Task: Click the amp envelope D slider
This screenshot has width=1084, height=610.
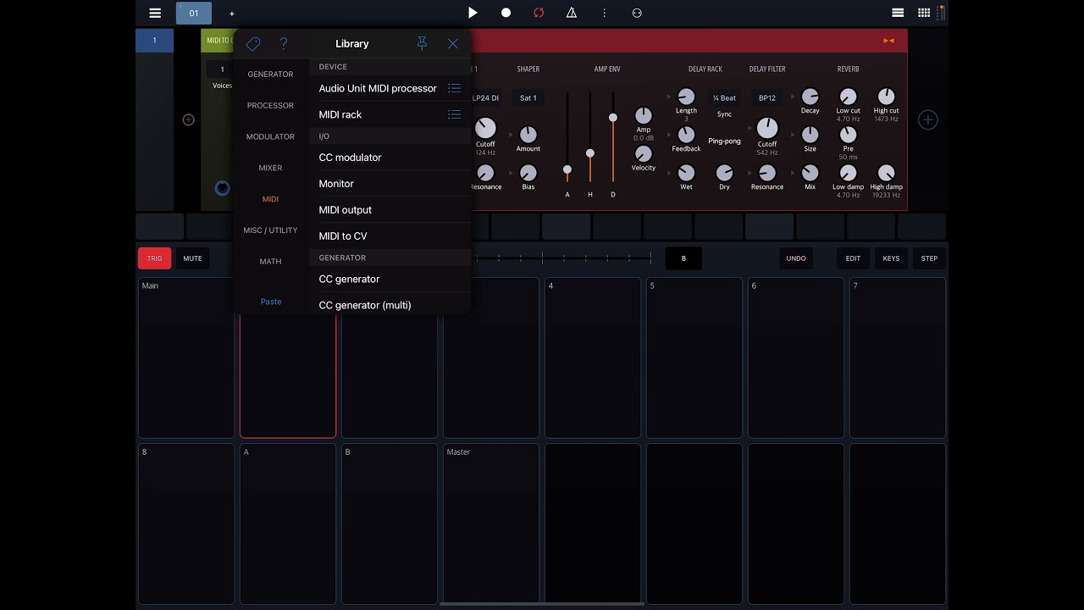Action: [613, 118]
